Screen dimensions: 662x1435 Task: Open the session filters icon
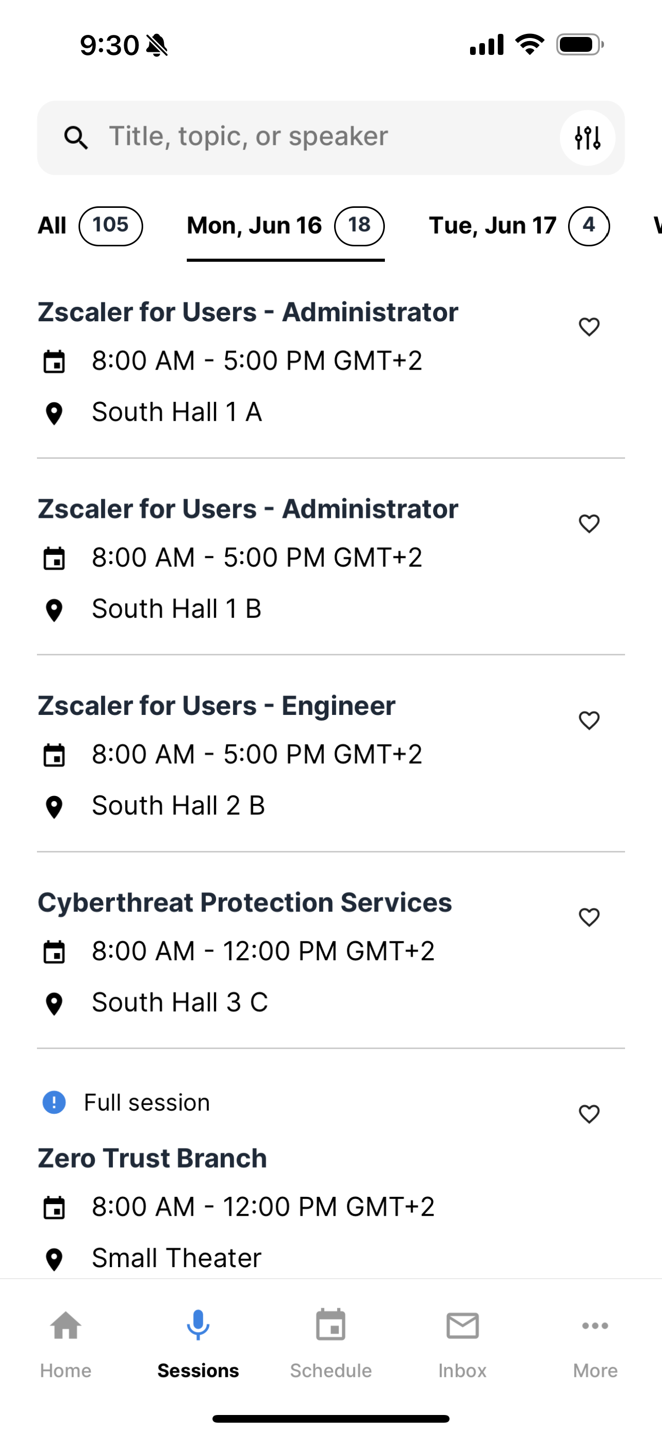pos(587,138)
